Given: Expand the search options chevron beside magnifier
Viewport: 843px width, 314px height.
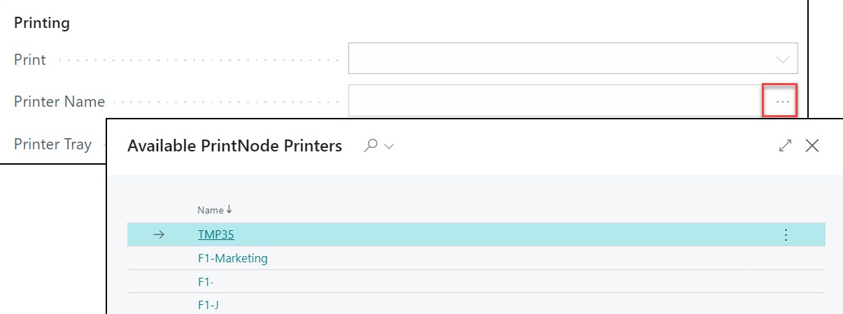Looking at the screenshot, I should (x=390, y=147).
